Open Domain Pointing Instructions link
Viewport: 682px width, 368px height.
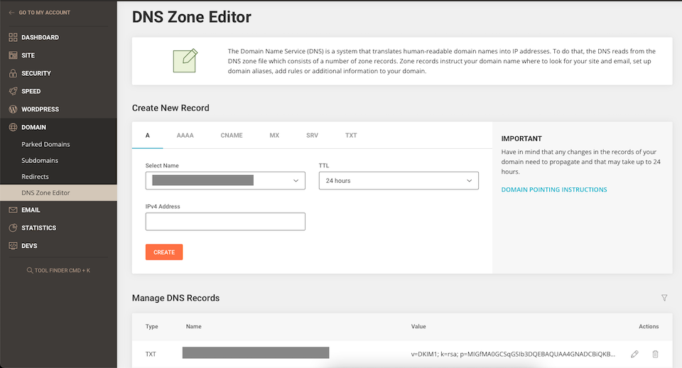(x=554, y=190)
